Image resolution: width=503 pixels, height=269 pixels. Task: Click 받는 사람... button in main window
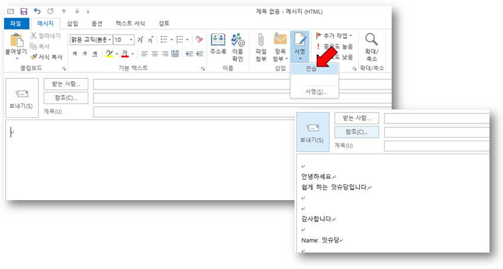point(66,84)
